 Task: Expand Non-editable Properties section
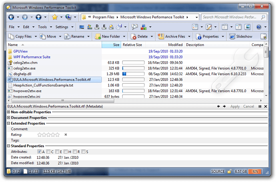tap(8, 112)
